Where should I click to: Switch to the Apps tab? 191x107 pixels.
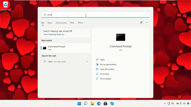click(x=50, y=23)
